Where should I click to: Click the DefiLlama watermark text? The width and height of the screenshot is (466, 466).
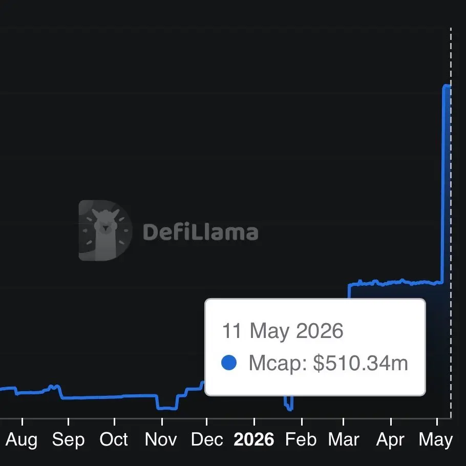tap(201, 232)
